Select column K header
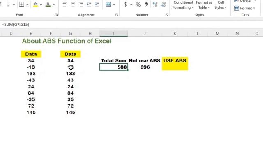The height and width of the screenshot is (148, 263). tap(175, 34)
